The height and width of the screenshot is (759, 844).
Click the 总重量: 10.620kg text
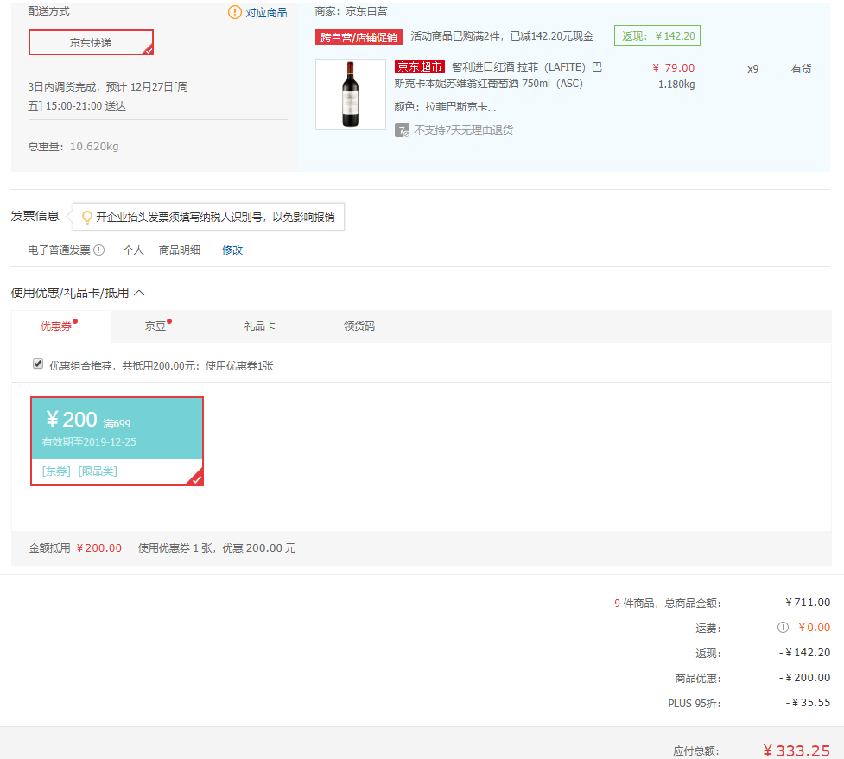tap(73, 146)
